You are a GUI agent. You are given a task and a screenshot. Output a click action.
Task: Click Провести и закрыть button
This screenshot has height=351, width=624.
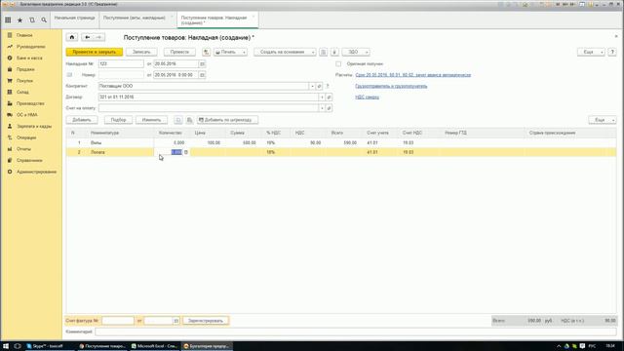[95, 52]
